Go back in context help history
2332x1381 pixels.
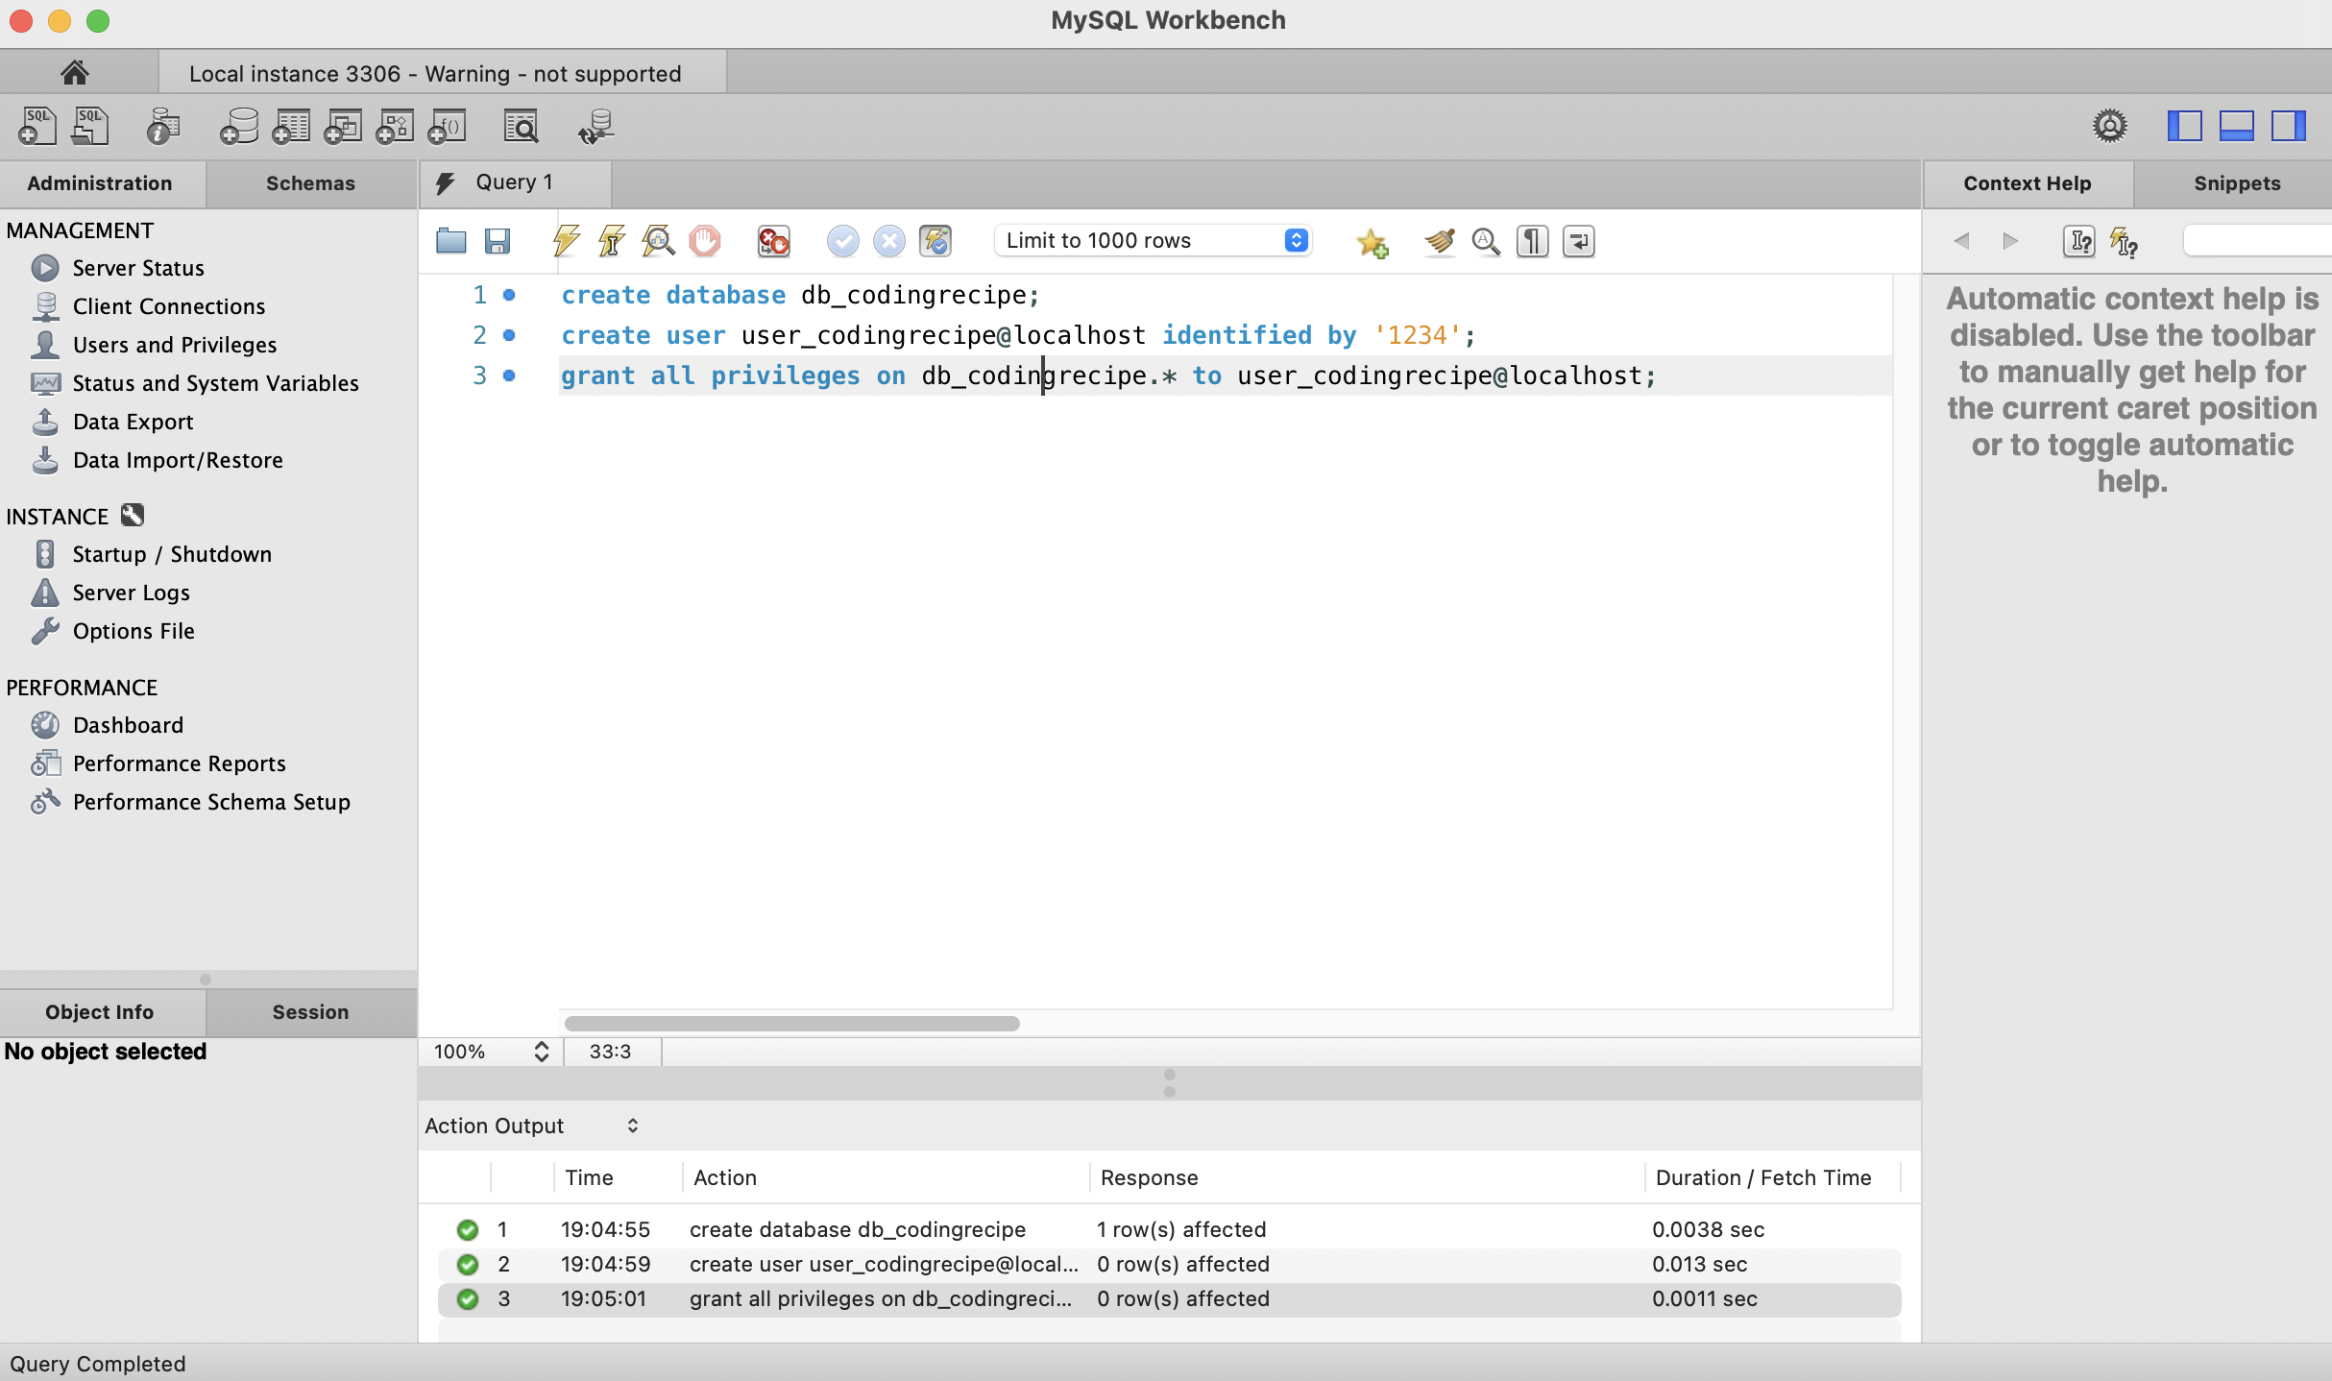pos(1961,241)
